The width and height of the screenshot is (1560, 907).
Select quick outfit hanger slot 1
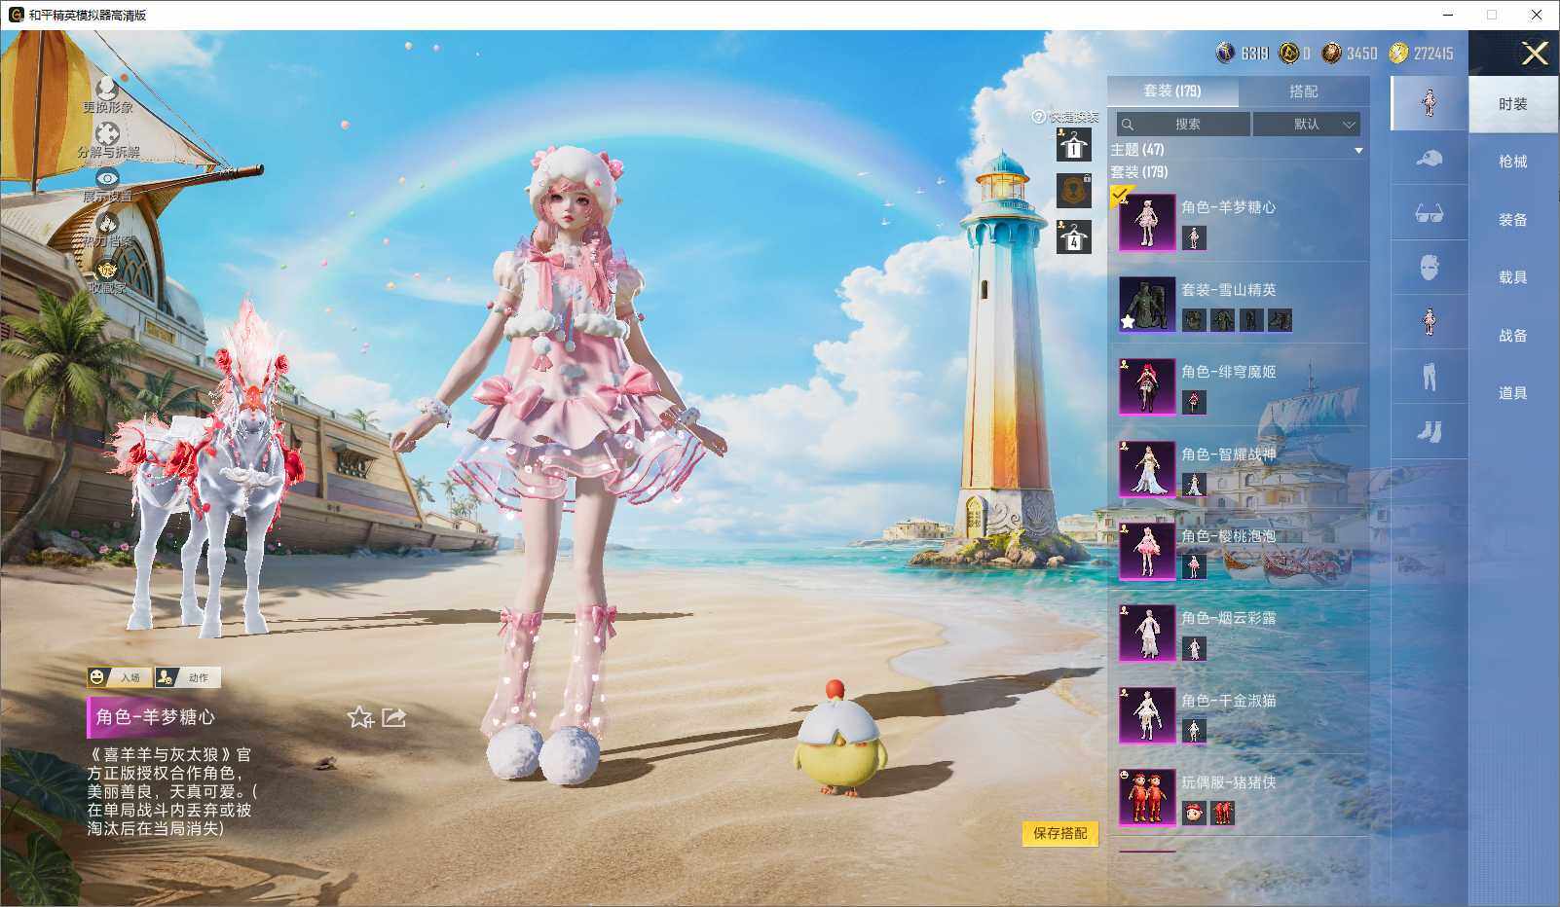(x=1073, y=145)
